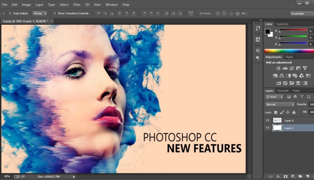Image resolution: width=314 pixels, height=180 pixels.
Task: Check Show Transform Controls
Action: pyautogui.click(x=55, y=13)
